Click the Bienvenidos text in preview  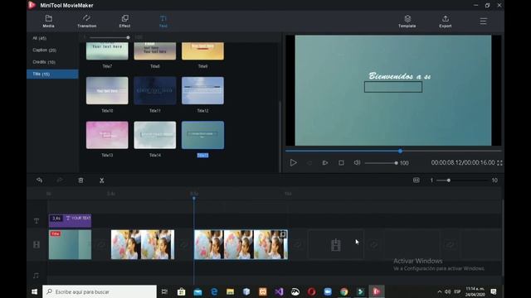(400, 76)
